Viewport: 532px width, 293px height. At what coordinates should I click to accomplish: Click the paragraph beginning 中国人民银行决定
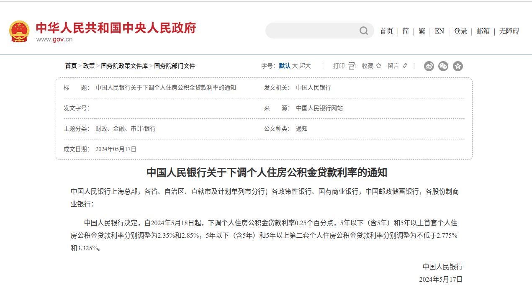pyautogui.click(x=264, y=235)
